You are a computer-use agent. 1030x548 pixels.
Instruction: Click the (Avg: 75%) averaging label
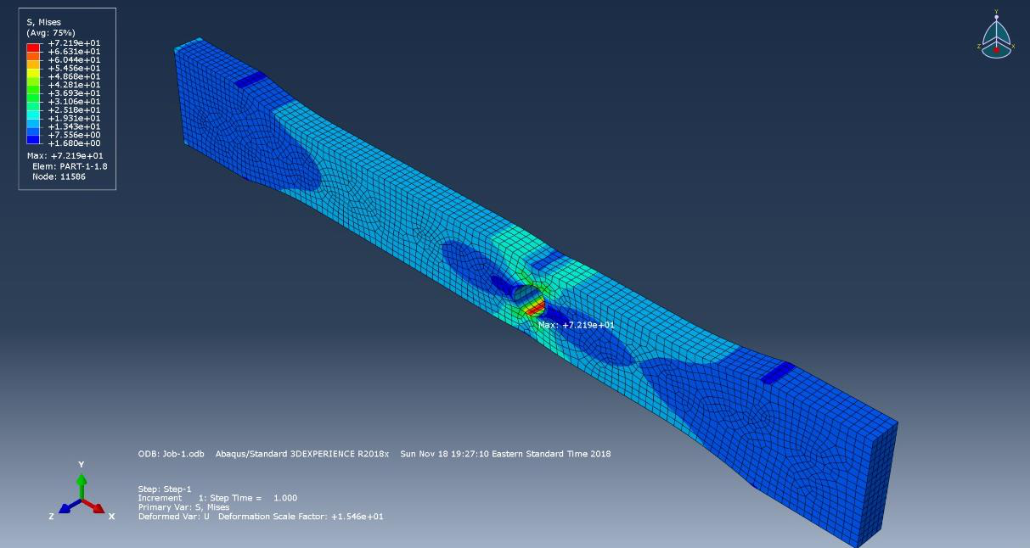coord(49,33)
